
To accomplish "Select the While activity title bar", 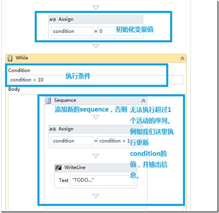I will point(96,58).
